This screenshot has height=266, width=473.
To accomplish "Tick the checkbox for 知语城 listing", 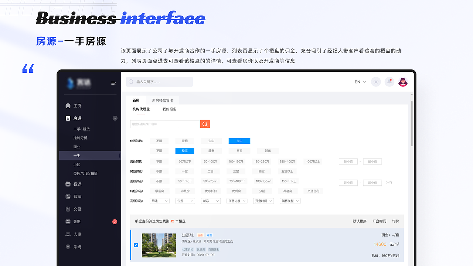I will click(136, 245).
